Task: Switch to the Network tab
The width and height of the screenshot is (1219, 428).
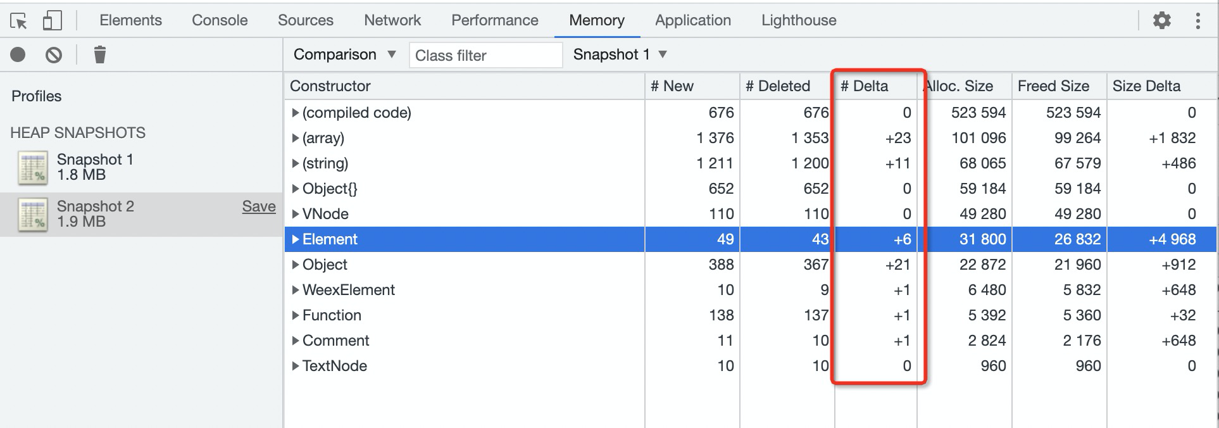Action: tap(392, 20)
